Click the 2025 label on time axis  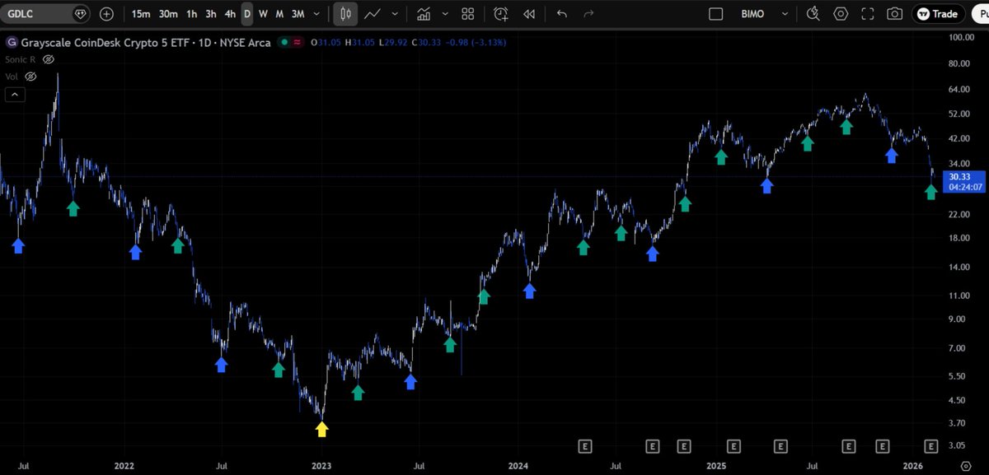tap(716, 465)
